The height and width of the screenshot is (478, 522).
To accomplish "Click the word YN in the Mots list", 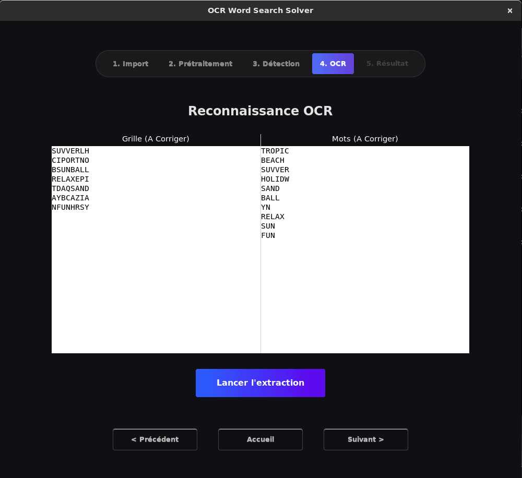I will point(266,208).
